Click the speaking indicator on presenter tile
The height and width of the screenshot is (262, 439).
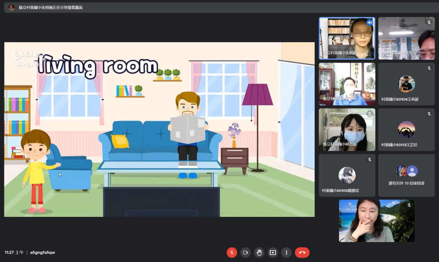370,22
